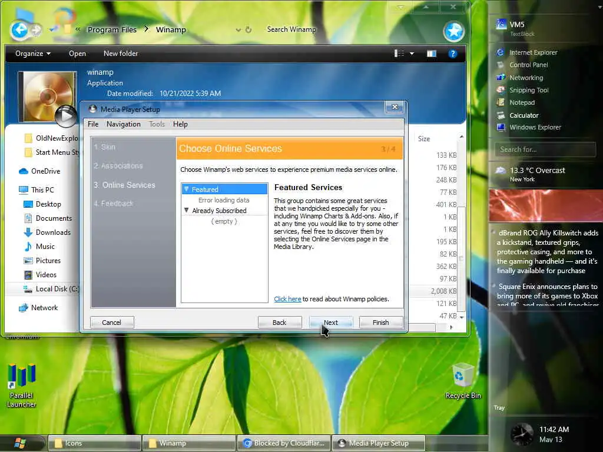
Task: Click the '( empty )' entry
Action: click(224, 221)
